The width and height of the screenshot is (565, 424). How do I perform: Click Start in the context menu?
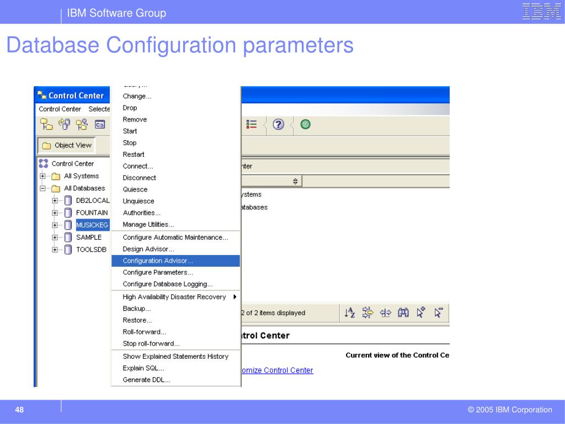176,131
